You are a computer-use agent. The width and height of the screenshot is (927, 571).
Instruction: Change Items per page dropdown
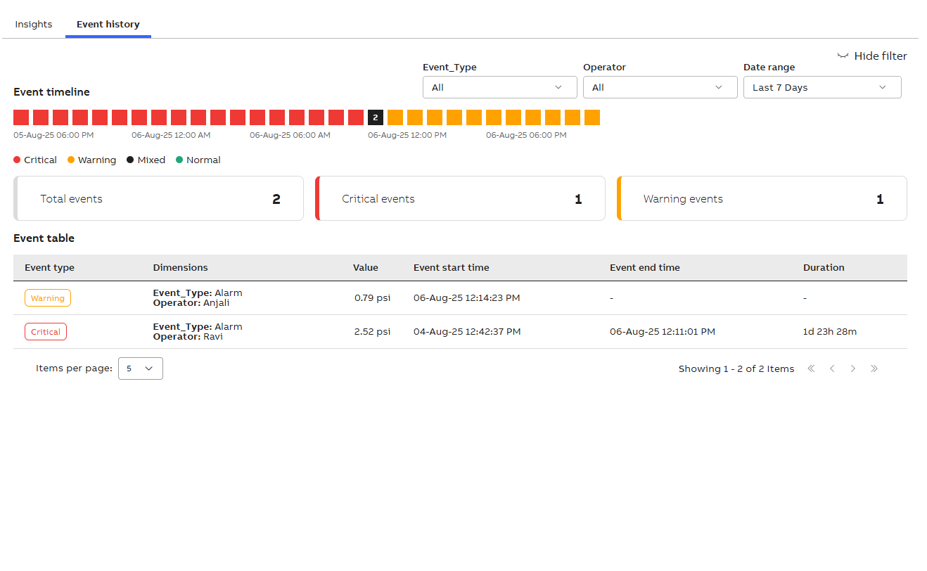pyautogui.click(x=140, y=368)
